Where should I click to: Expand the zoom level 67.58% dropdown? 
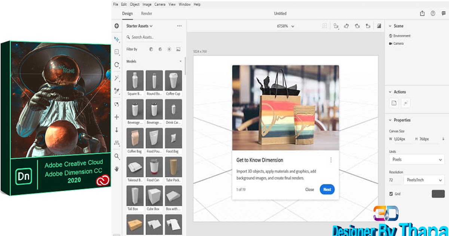[x=292, y=26]
